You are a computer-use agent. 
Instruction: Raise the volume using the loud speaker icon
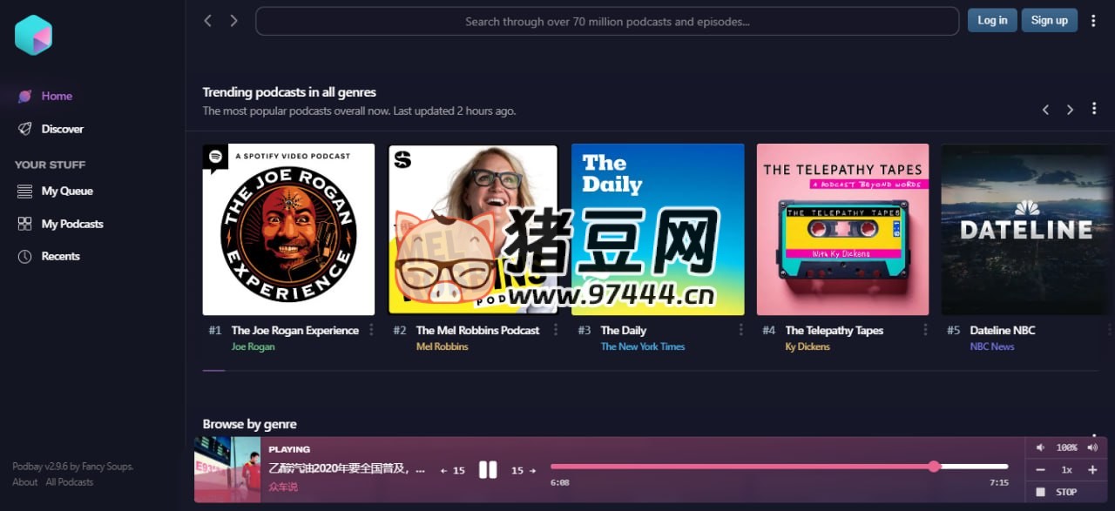click(x=1091, y=447)
